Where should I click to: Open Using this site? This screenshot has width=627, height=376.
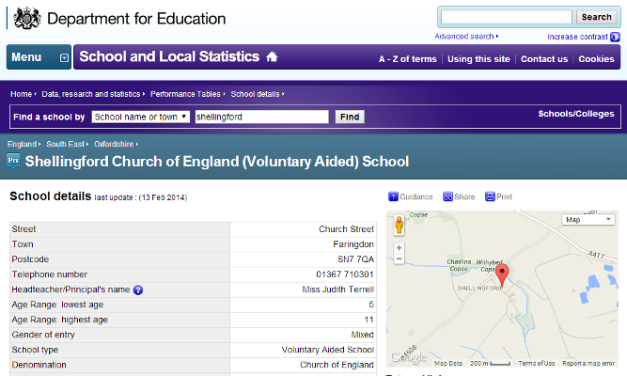click(478, 59)
